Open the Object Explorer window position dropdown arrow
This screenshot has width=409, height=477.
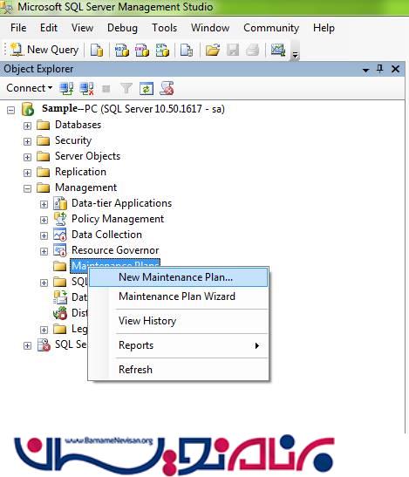(x=365, y=70)
